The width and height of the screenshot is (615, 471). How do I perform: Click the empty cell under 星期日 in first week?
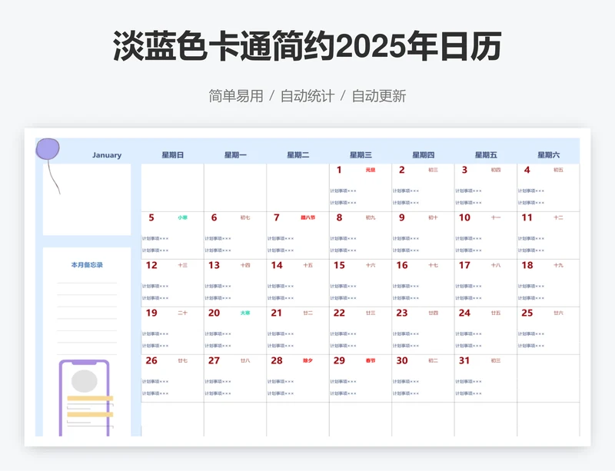click(x=172, y=187)
